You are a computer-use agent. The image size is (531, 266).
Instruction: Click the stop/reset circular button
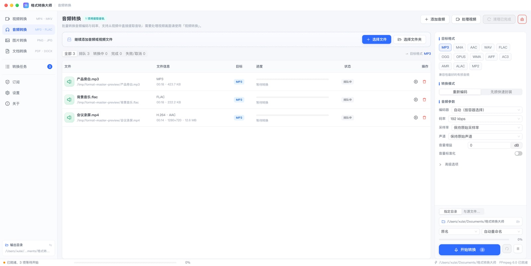pos(507,249)
